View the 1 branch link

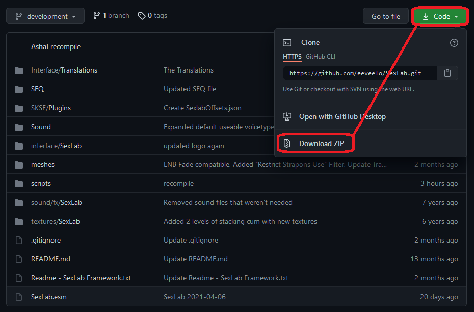pos(111,16)
